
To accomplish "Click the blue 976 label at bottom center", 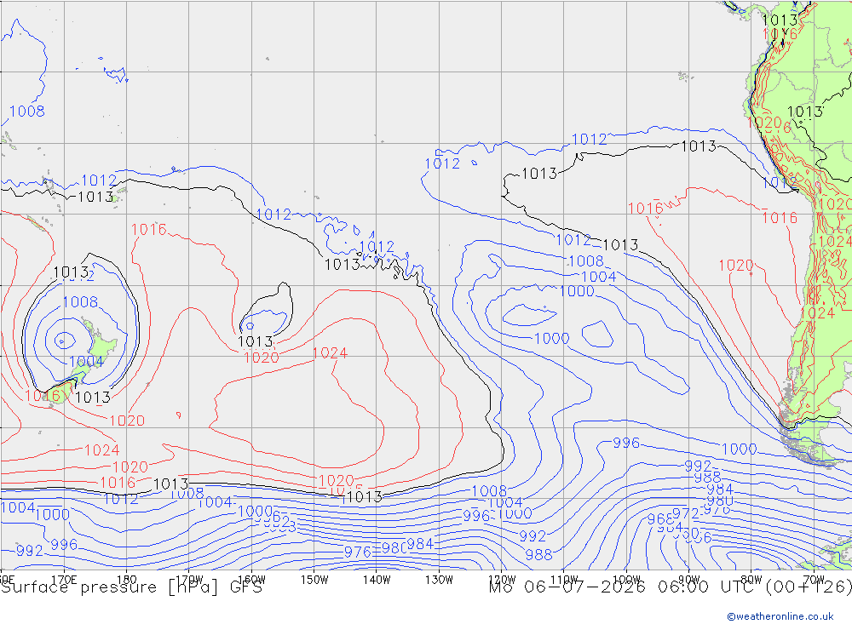I will click(358, 552).
